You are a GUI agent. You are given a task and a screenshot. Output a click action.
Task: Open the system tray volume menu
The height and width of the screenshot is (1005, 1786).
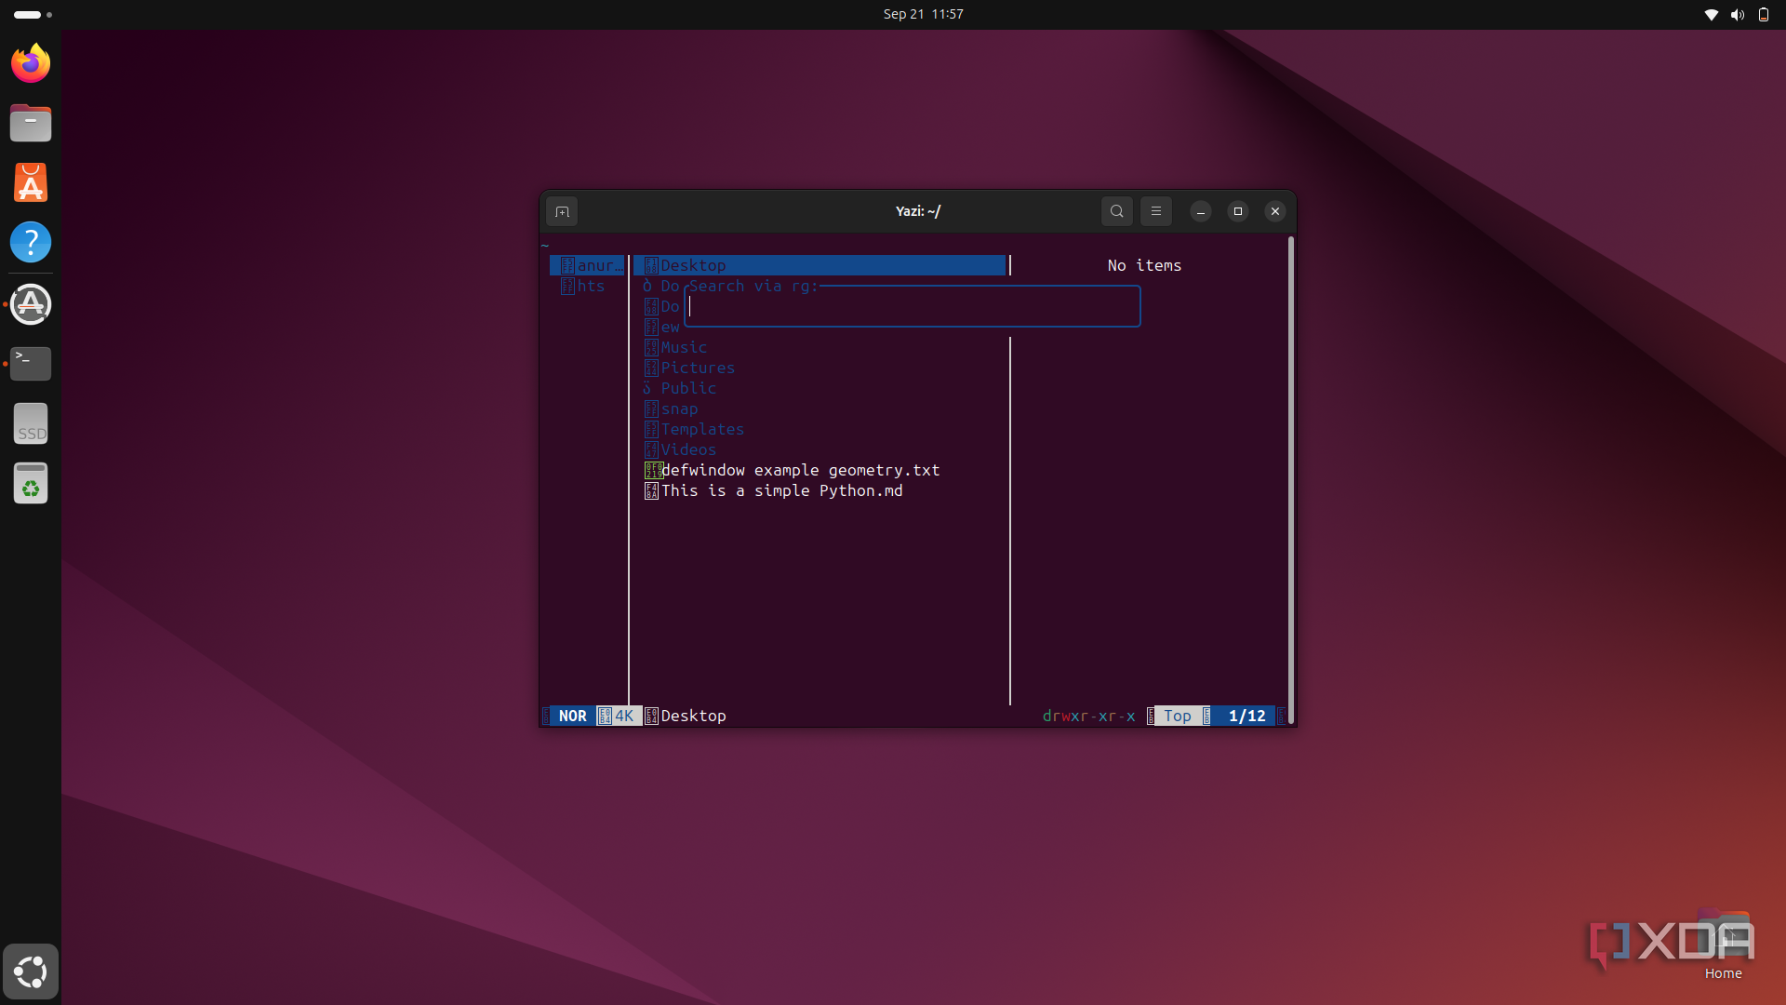[1737, 14]
